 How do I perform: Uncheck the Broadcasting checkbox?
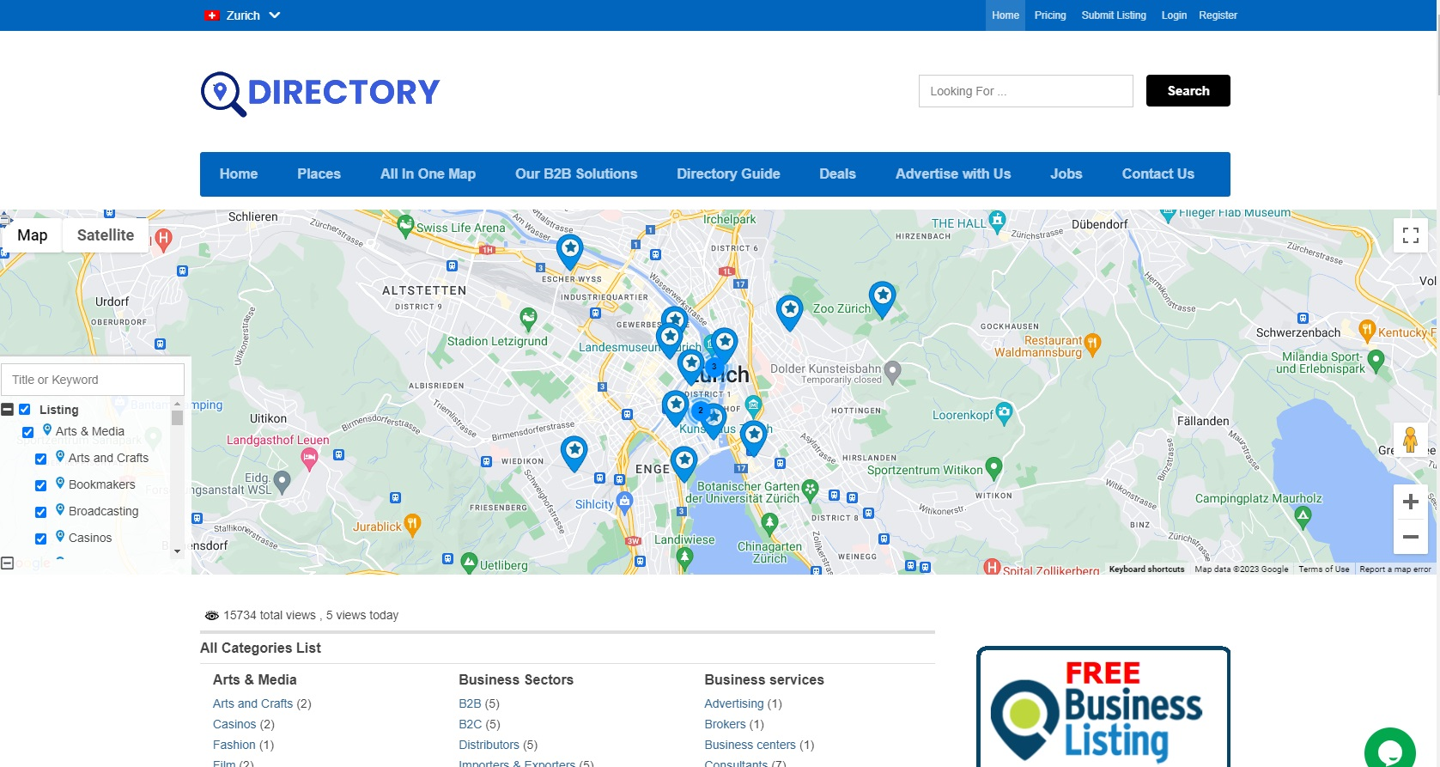[40, 512]
